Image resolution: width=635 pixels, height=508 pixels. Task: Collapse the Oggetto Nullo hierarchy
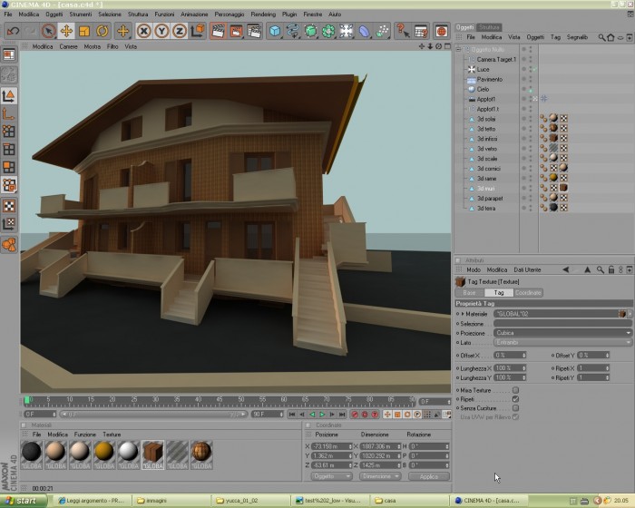point(458,49)
